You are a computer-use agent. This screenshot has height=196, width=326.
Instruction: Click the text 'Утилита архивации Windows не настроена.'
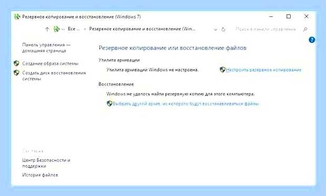[x=152, y=70]
